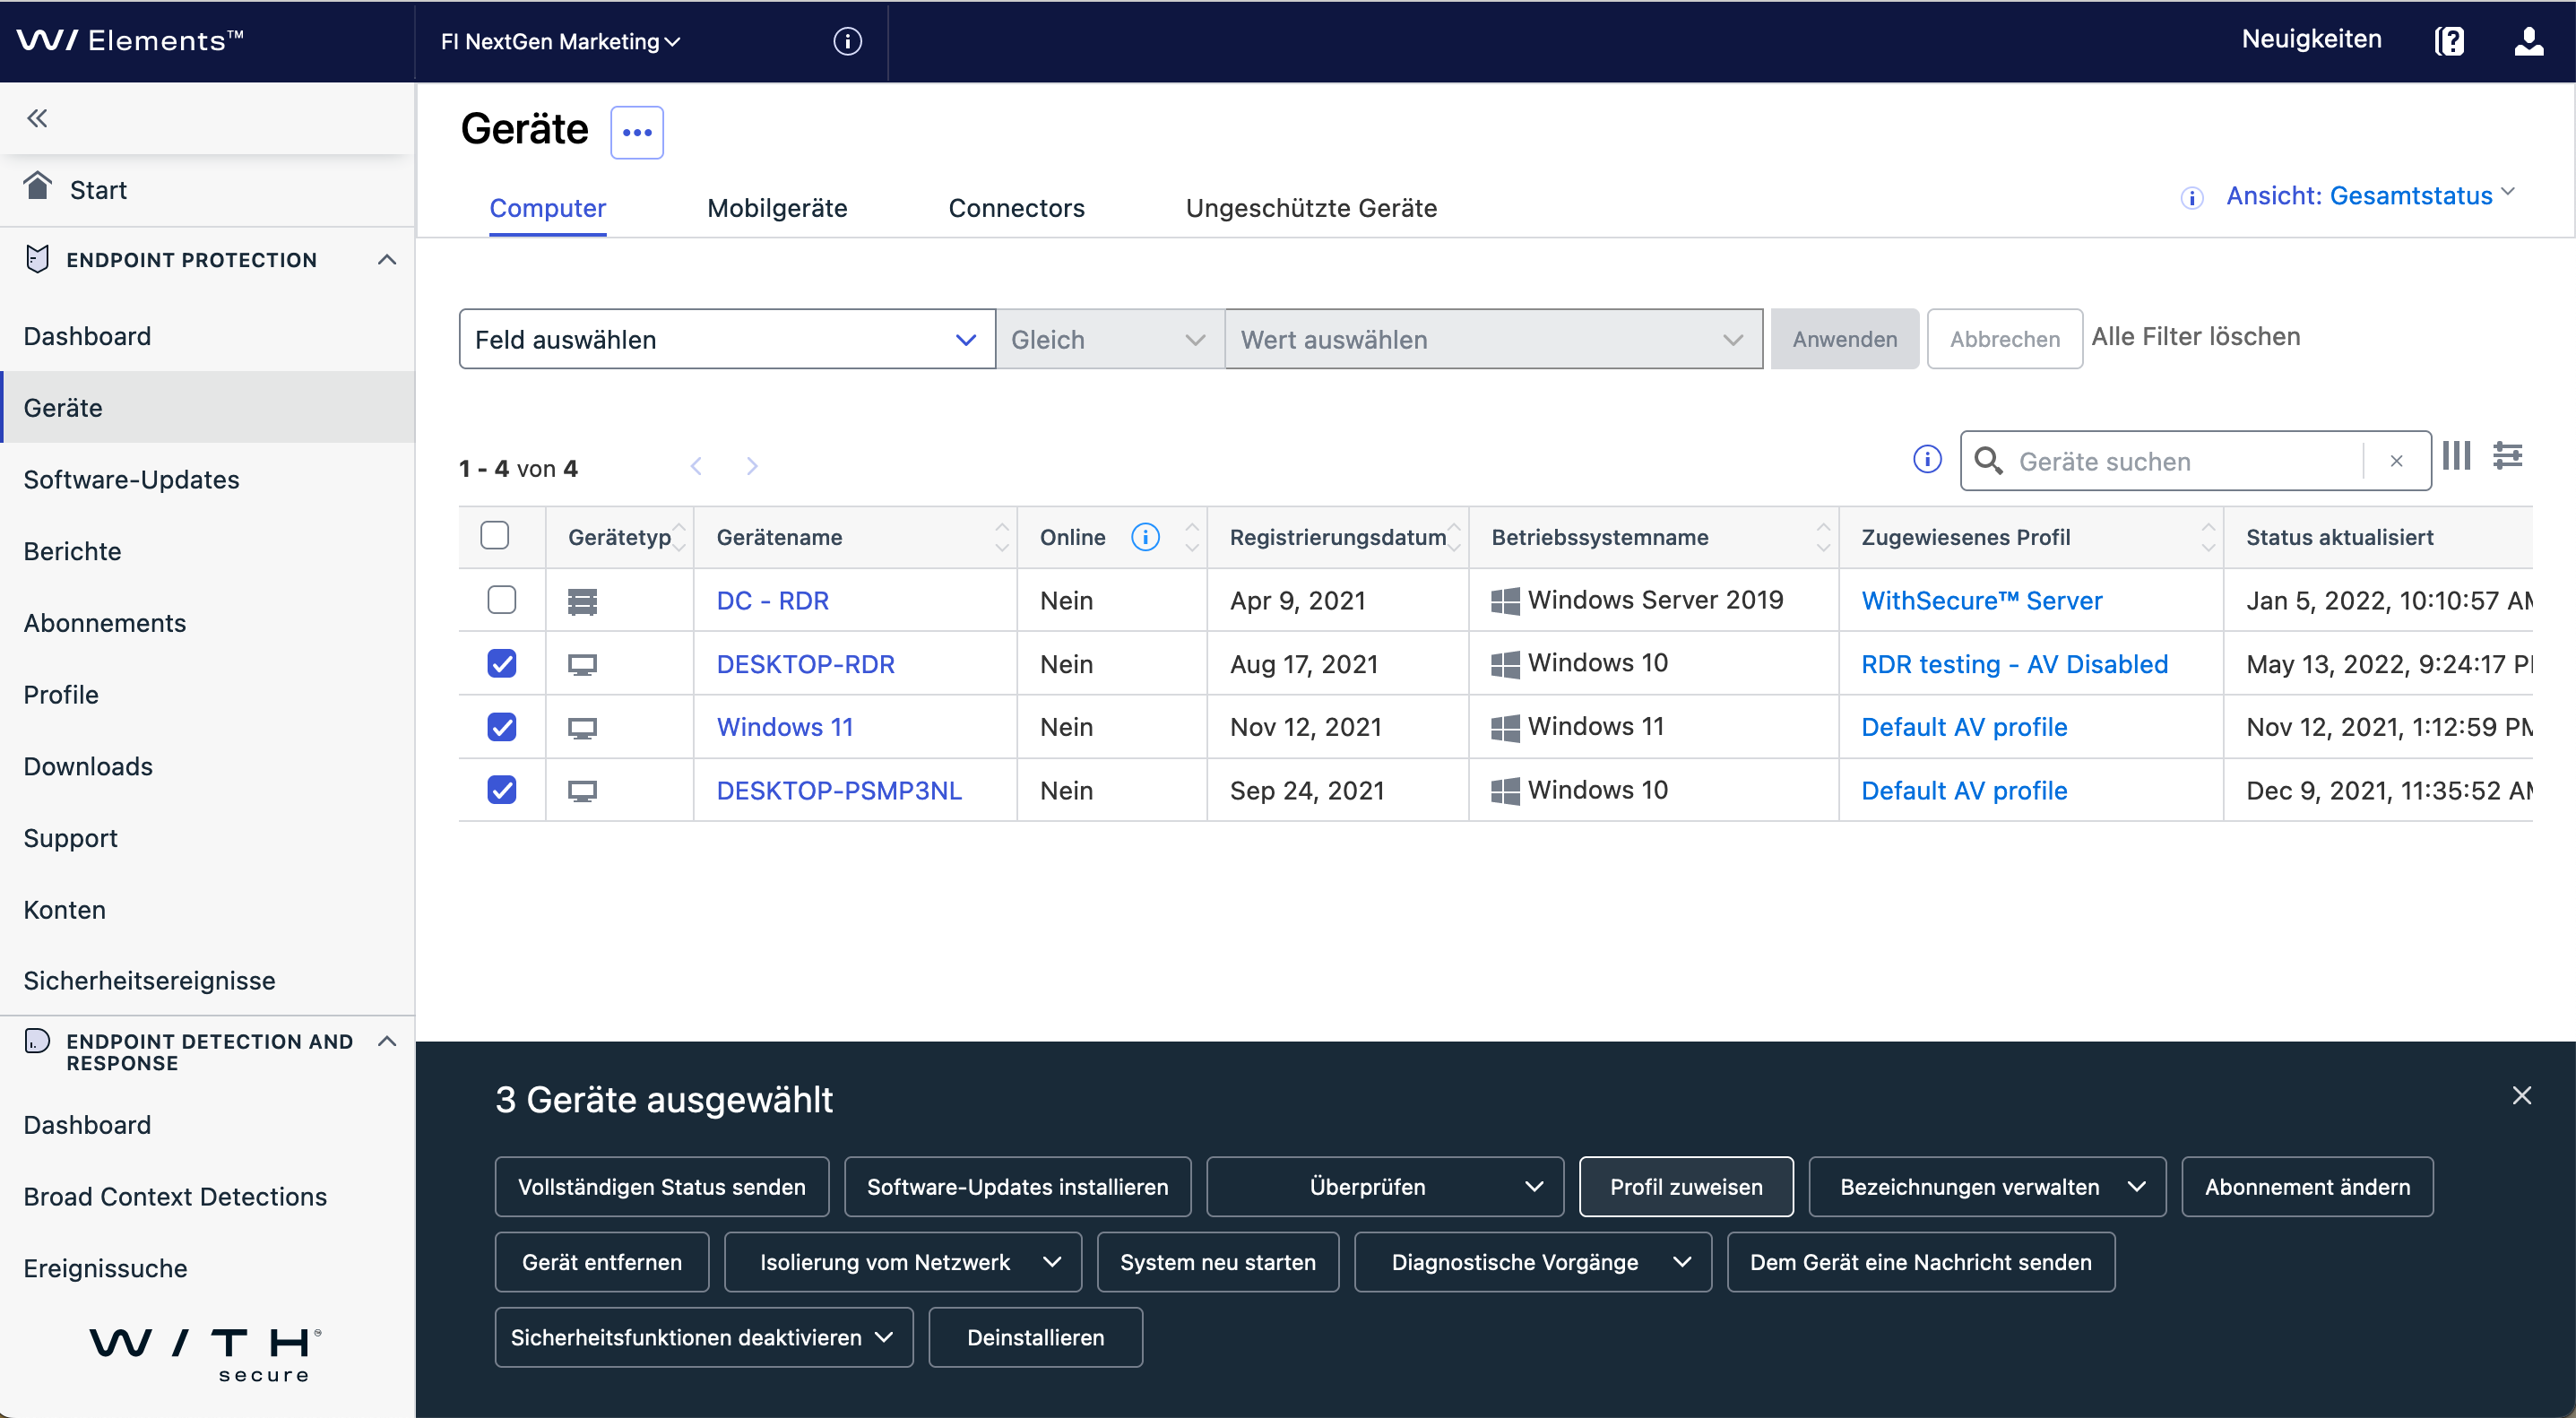Click the info icon beside the Online column
This screenshot has width=2576, height=1418.
click(1145, 537)
